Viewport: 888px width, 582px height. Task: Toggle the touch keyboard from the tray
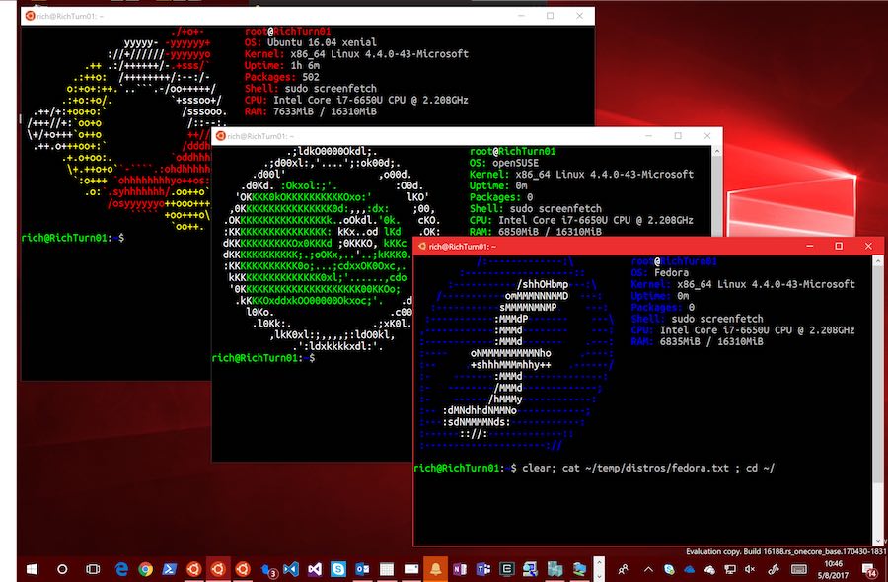pos(797,569)
